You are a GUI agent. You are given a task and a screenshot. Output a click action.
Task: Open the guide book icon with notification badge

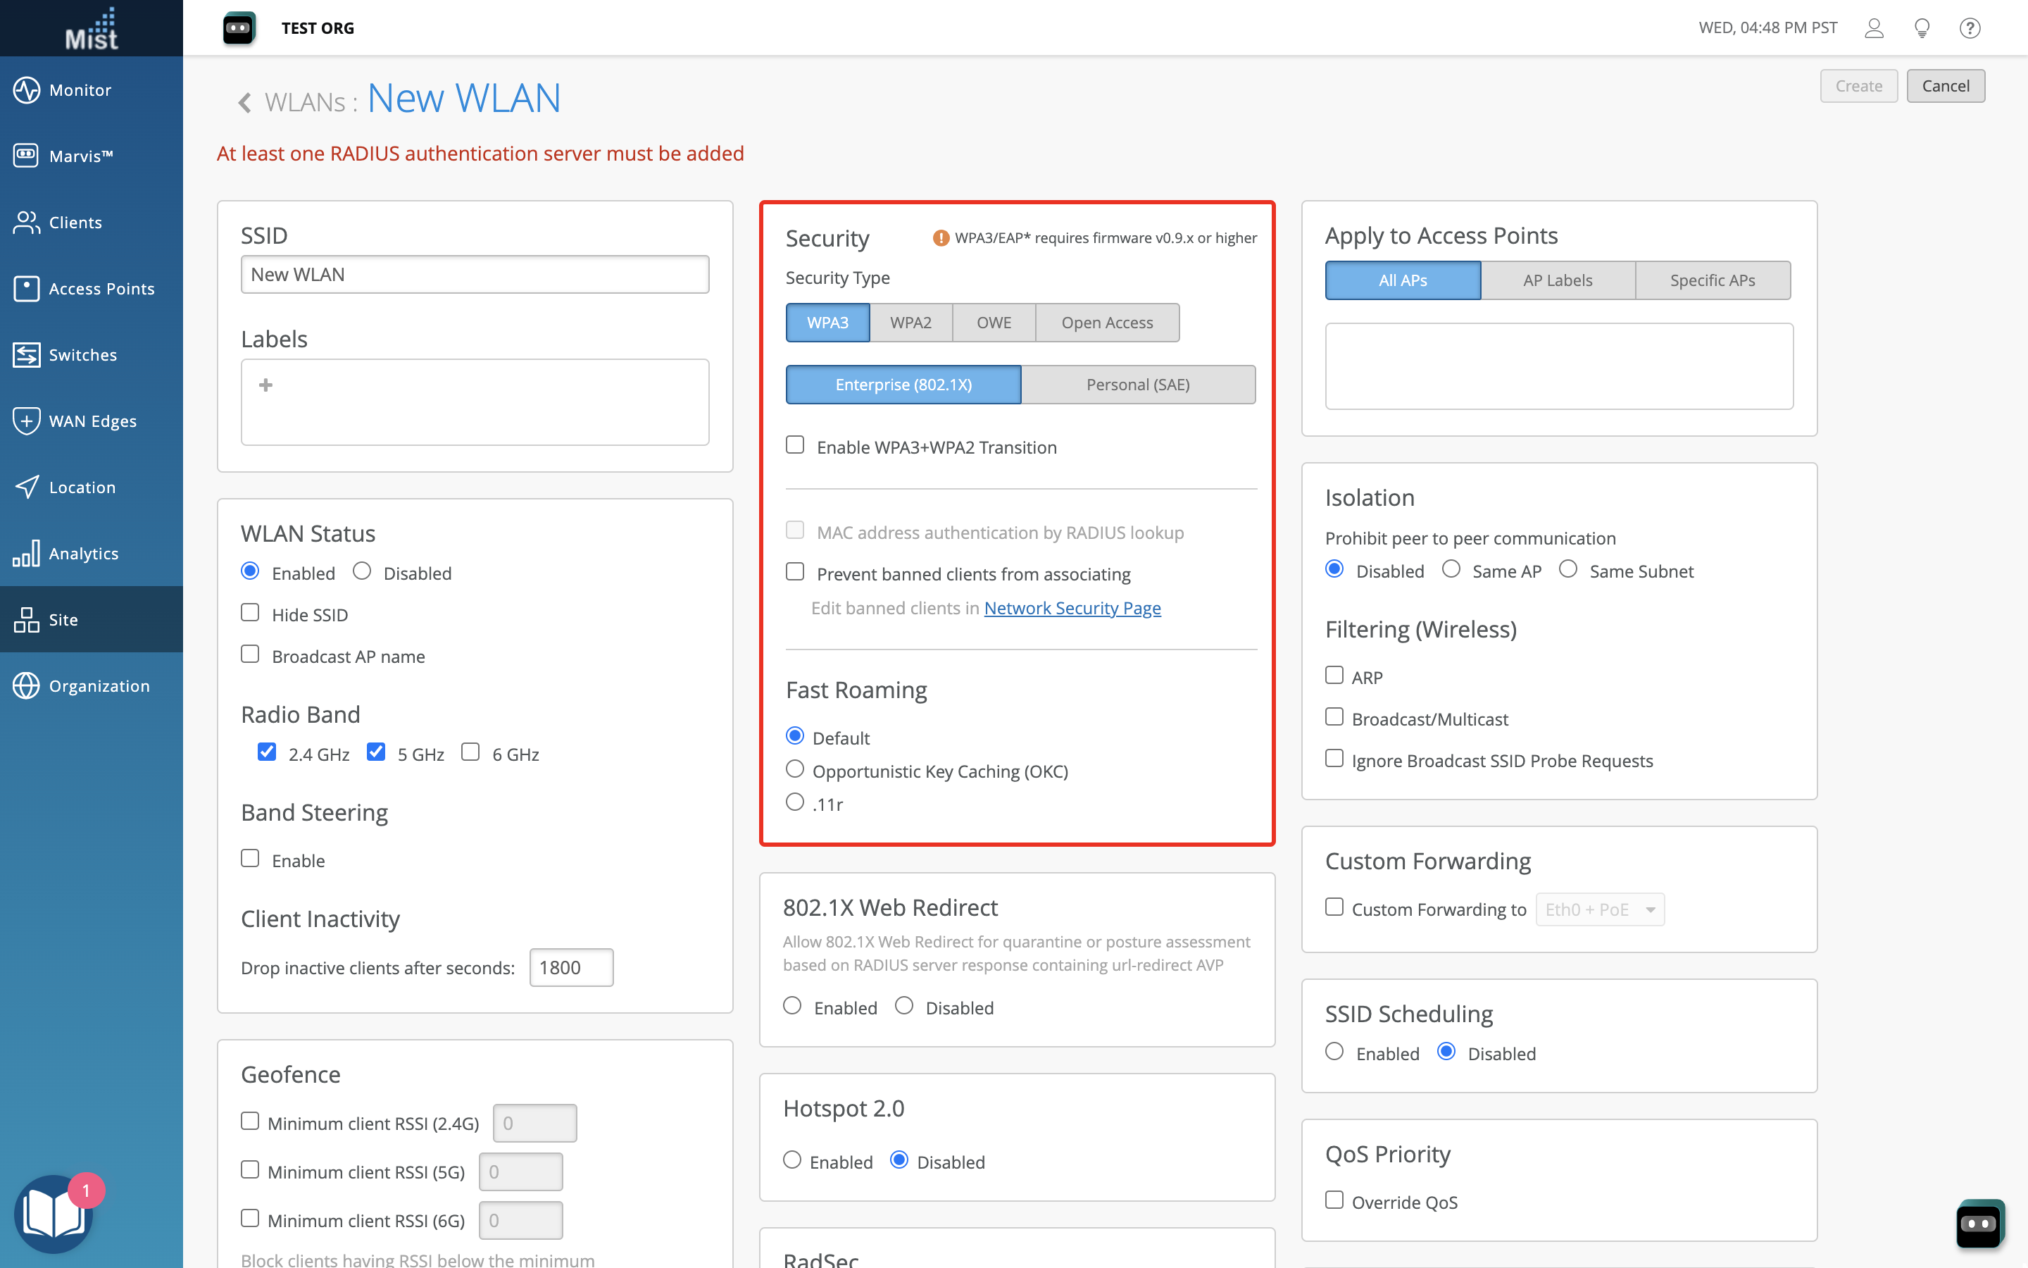pos(54,1214)
